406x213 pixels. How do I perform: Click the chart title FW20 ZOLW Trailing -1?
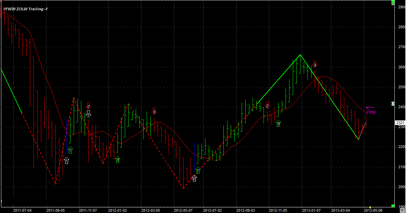coord(25,9)
